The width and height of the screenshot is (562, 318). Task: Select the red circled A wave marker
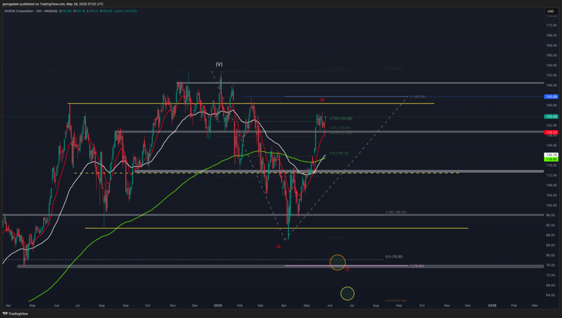coord(278,247)
